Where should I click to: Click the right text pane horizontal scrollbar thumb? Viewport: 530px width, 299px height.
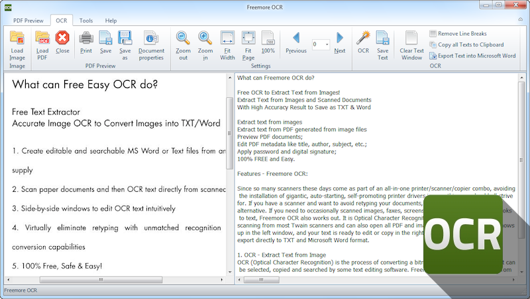coord(261,280)
